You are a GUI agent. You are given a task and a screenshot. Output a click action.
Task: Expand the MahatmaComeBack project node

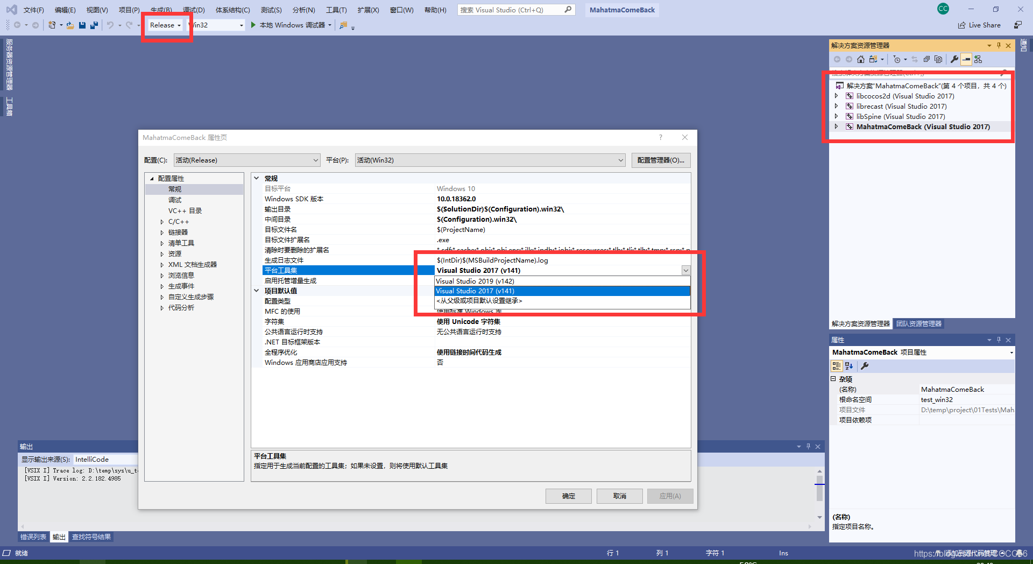(x=836, y=126)
